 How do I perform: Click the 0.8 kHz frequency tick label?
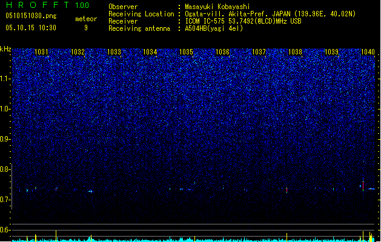(5, 169)
